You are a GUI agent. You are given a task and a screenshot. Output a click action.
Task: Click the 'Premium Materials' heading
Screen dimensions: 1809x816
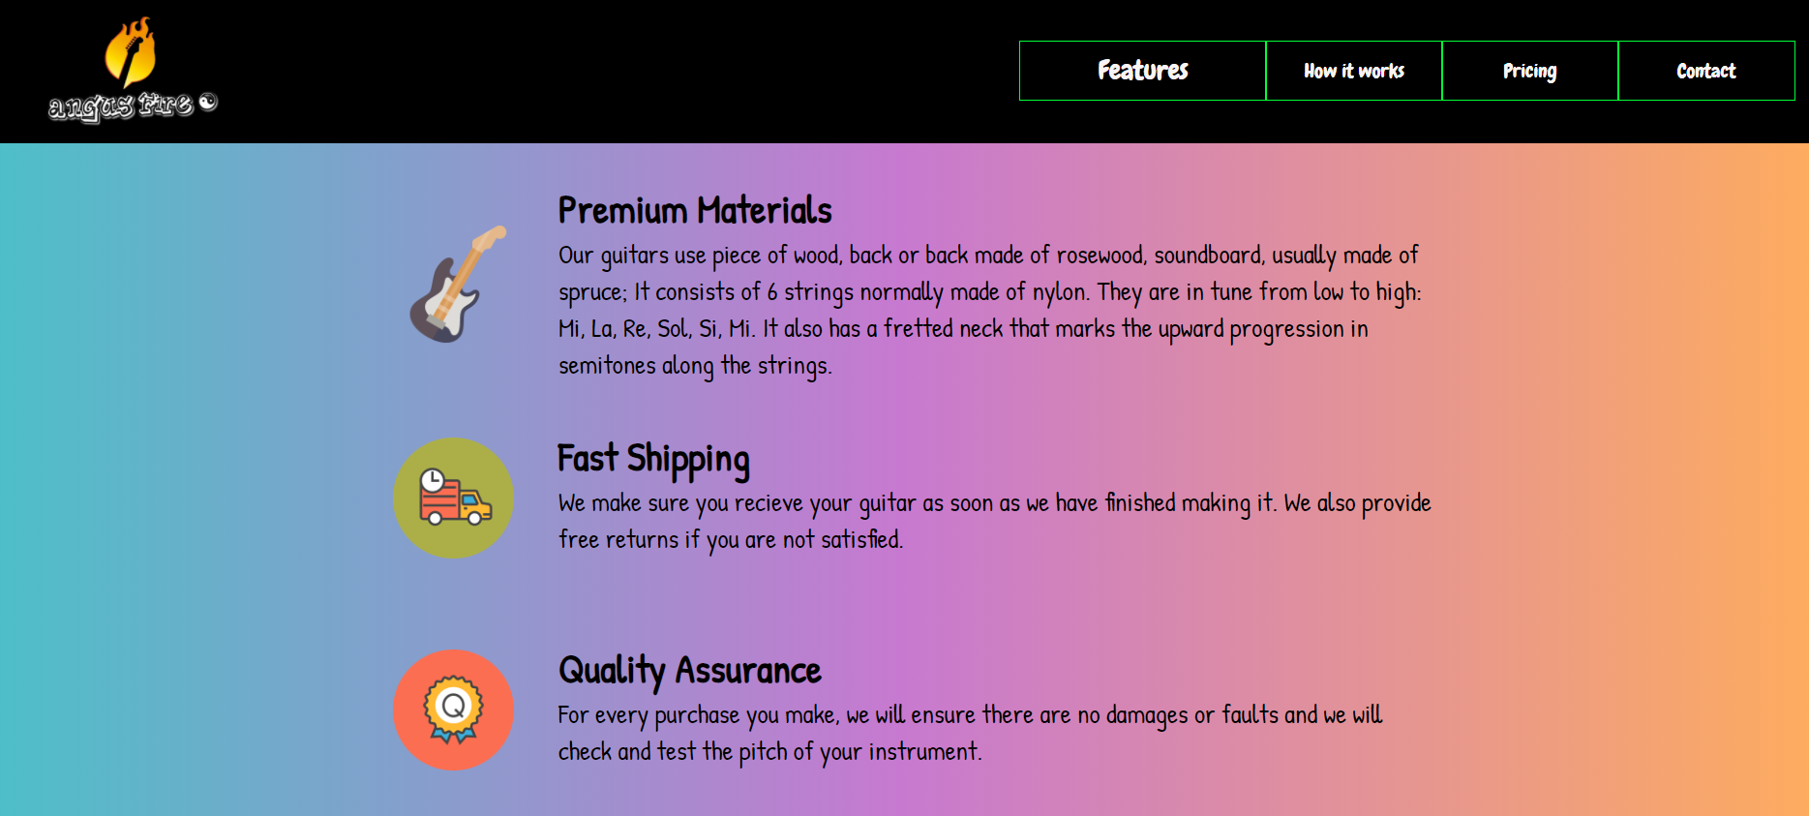click(x=694, y=209)
